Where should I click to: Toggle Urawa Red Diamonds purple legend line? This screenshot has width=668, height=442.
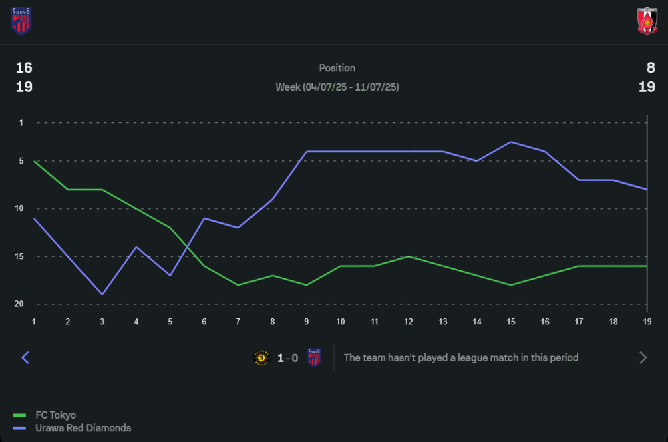click(19, 428)
